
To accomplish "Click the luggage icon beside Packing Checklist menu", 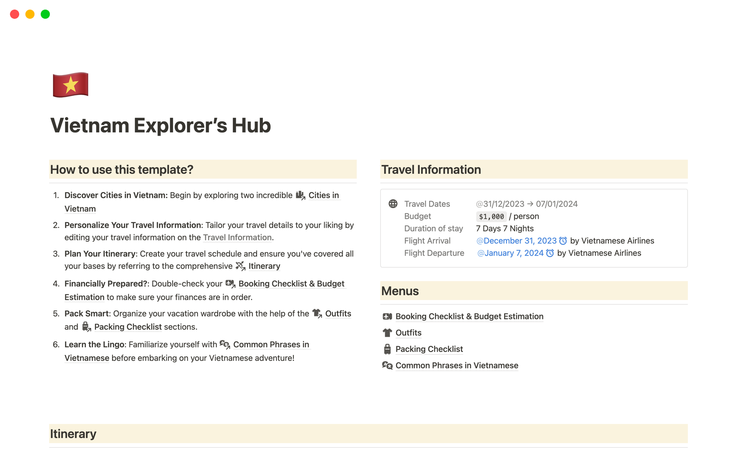I will coord(387,349).
